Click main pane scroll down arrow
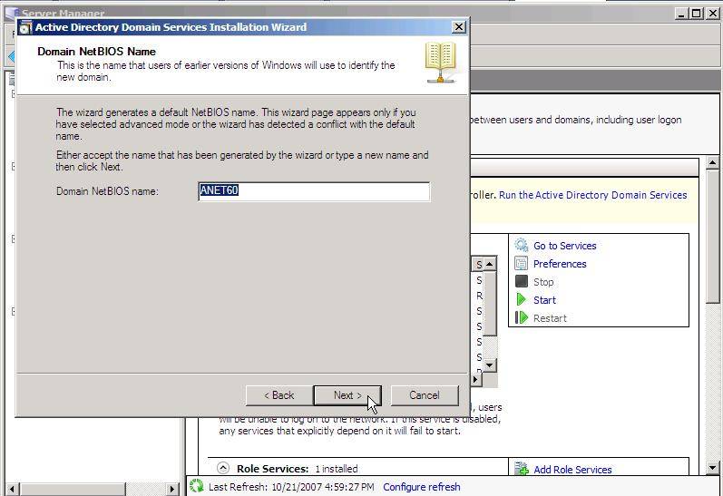The height and width of the screenshot is (496, 723). click(712, 467)
